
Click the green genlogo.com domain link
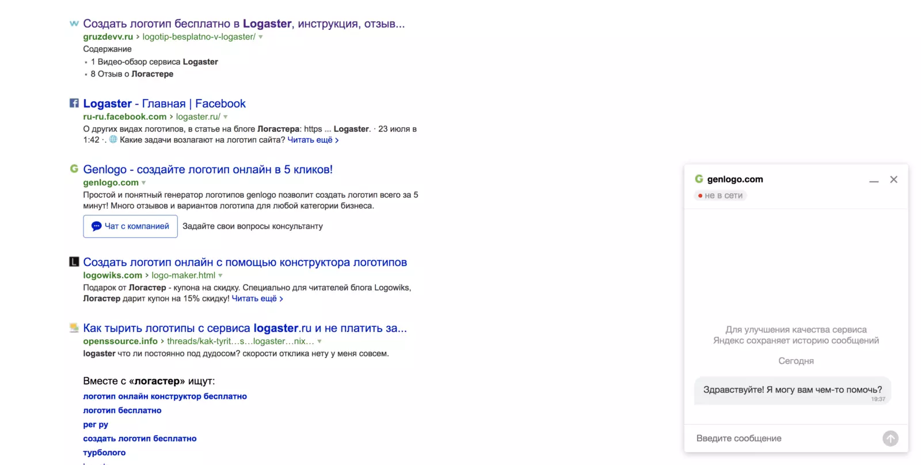coord(111,182)
